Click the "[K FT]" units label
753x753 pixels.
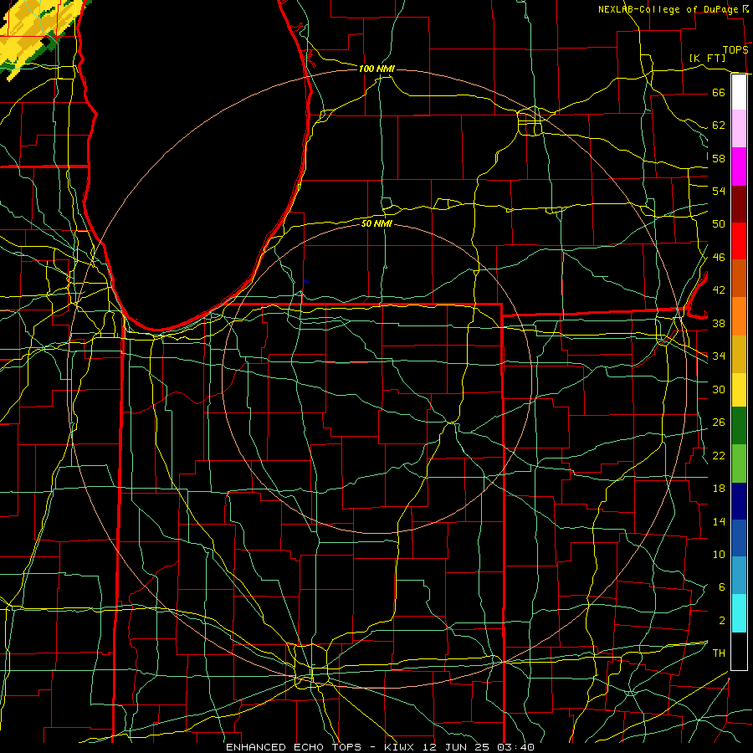[708, 59]
